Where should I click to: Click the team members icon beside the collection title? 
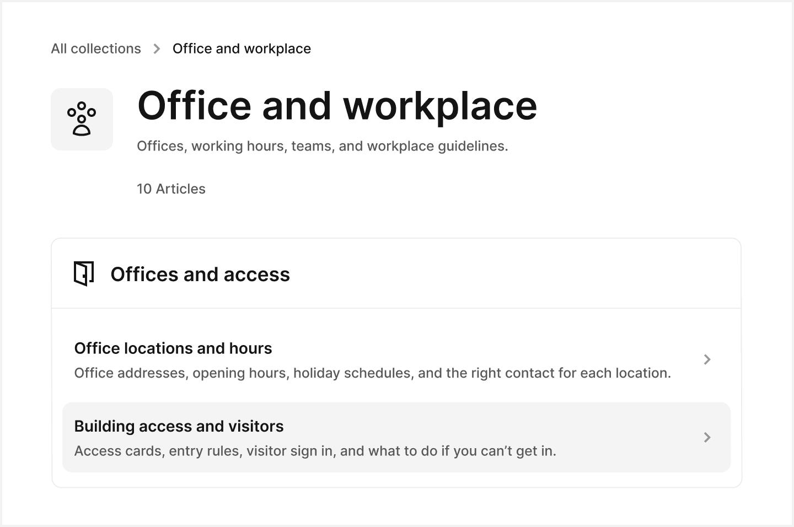click(82, 119)
